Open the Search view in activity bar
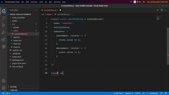The image size is (169, 95). [3, 18]
